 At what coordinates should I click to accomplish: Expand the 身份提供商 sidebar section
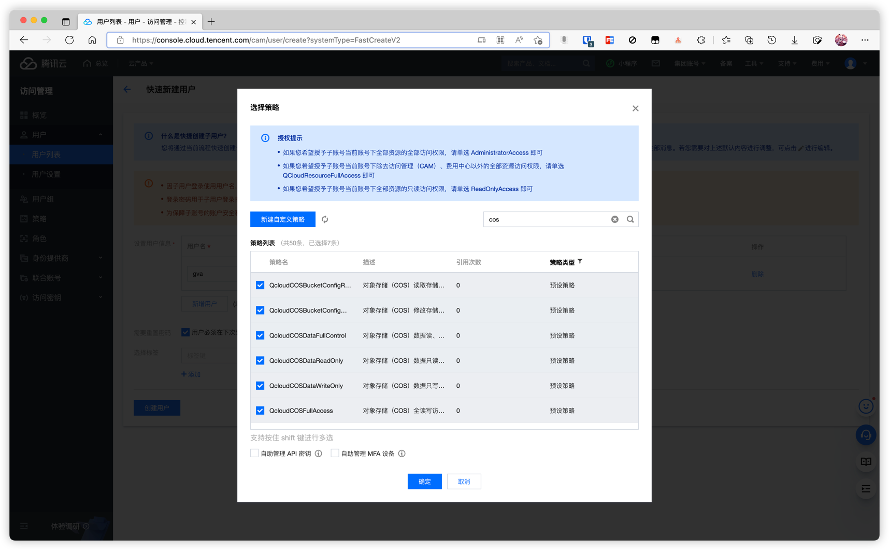pos(61,258)
